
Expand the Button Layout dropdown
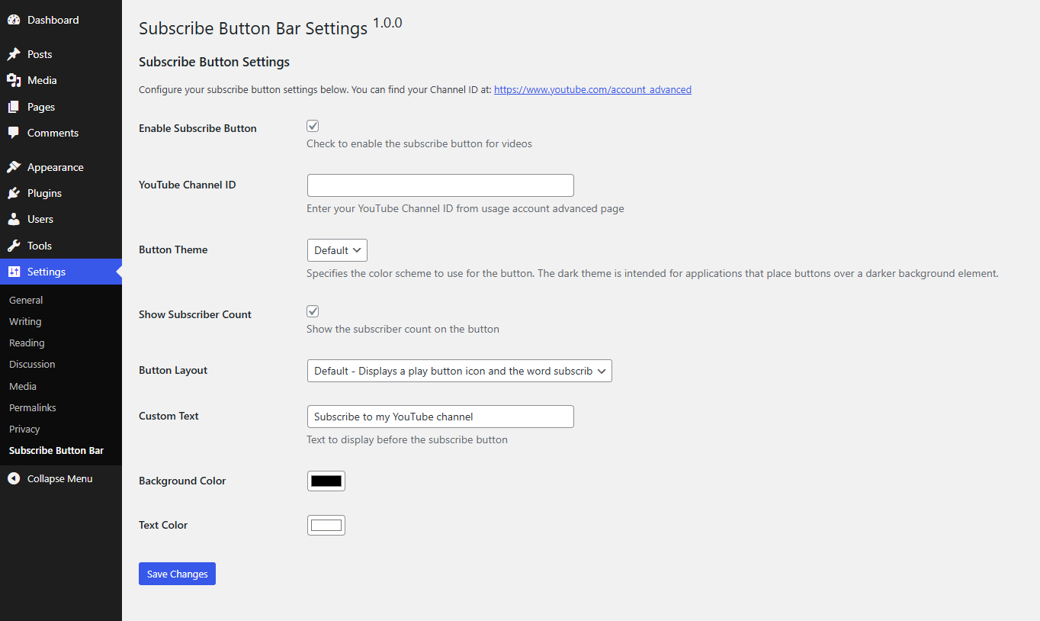click(459, 371)
